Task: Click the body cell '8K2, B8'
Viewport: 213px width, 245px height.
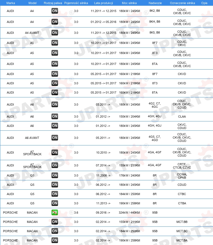Action: (155, 11)
